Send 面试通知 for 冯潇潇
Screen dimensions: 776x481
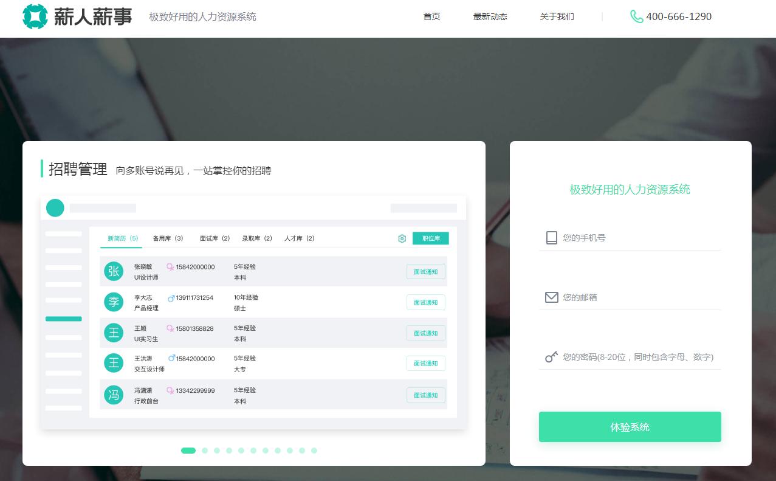425,395
